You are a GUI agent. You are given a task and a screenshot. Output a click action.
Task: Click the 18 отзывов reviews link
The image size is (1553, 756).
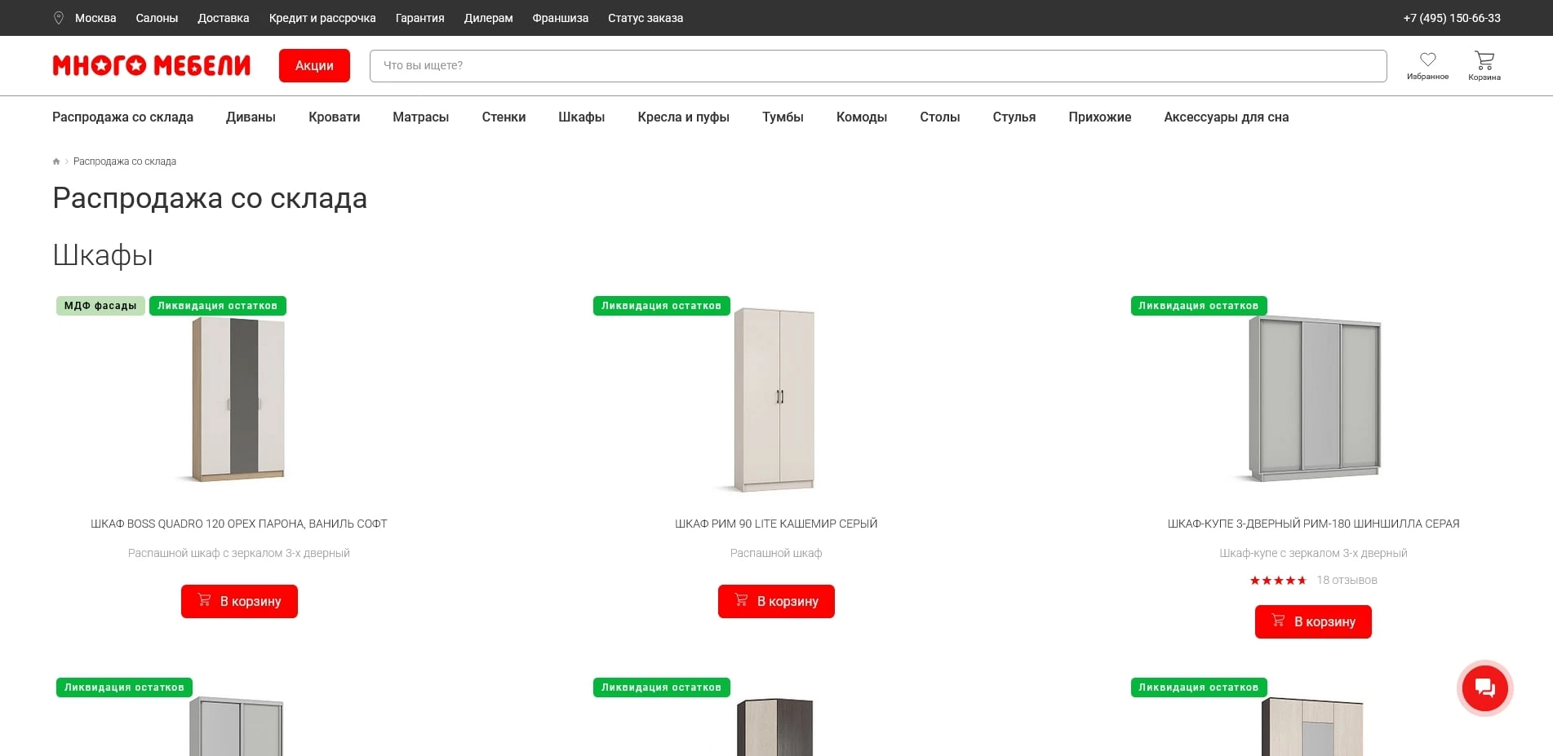pos(1347,581)
